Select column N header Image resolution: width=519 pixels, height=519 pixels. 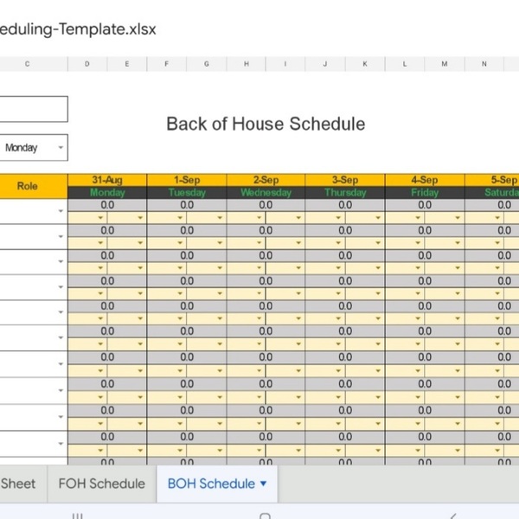coord(484,64)
